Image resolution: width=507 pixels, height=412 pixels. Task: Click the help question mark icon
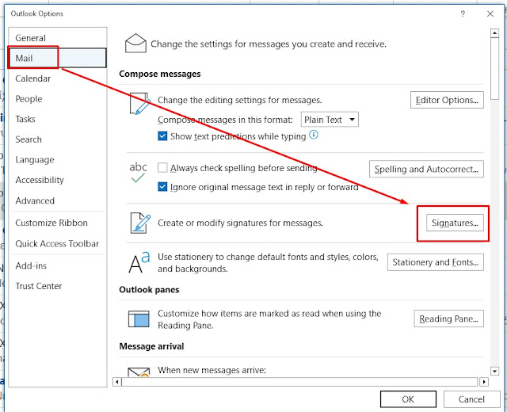463,13
